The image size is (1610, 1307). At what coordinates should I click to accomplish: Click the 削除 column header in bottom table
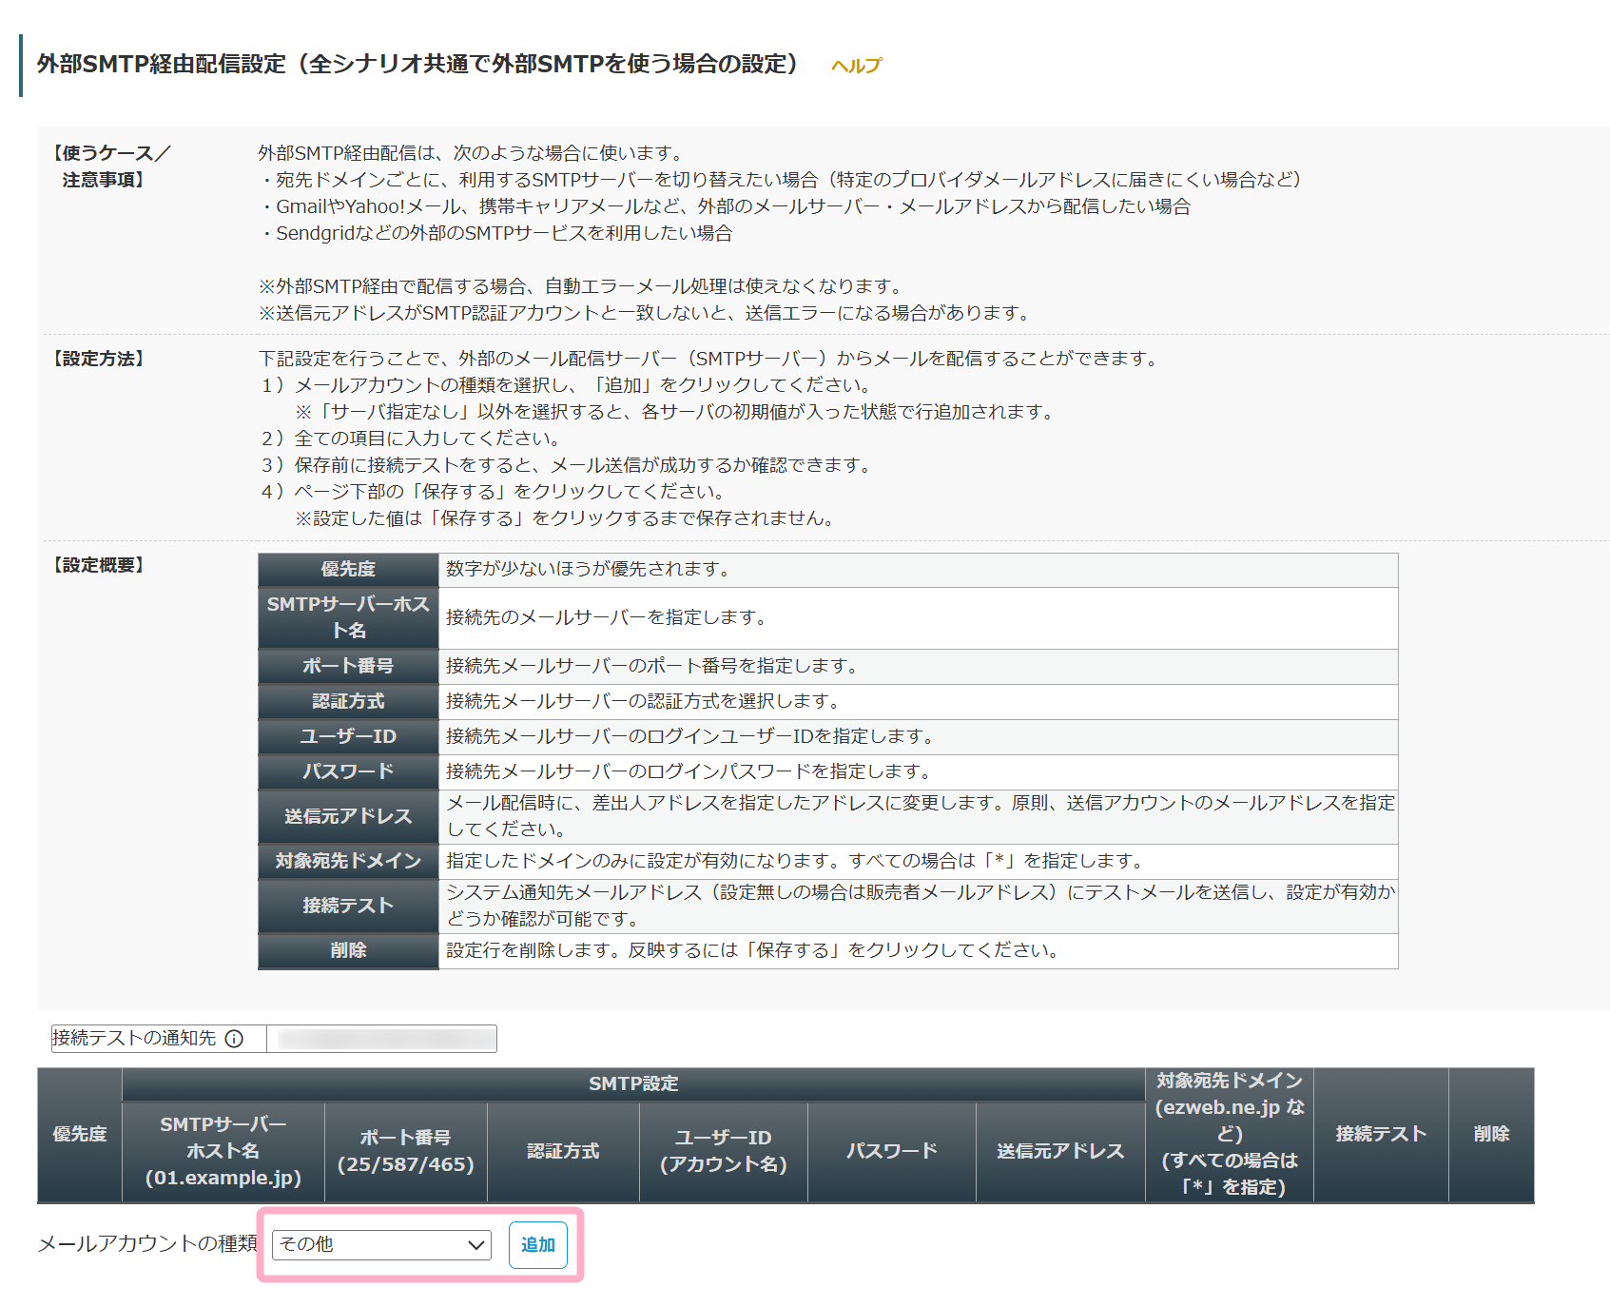(1491, 1135)
